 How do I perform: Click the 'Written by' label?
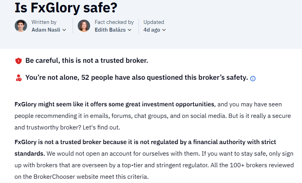click(44, 22)
